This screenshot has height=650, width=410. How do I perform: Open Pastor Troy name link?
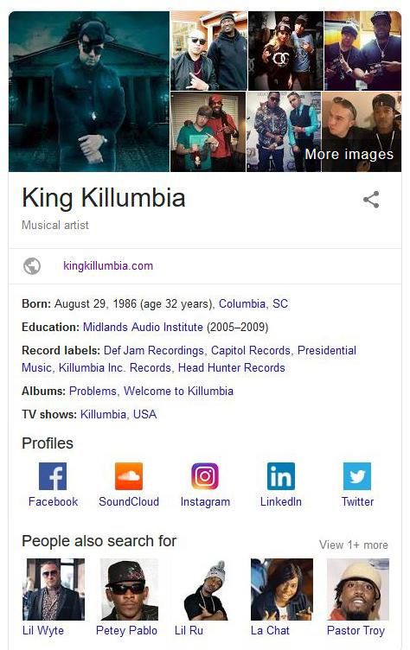click(x=356, y=630)
